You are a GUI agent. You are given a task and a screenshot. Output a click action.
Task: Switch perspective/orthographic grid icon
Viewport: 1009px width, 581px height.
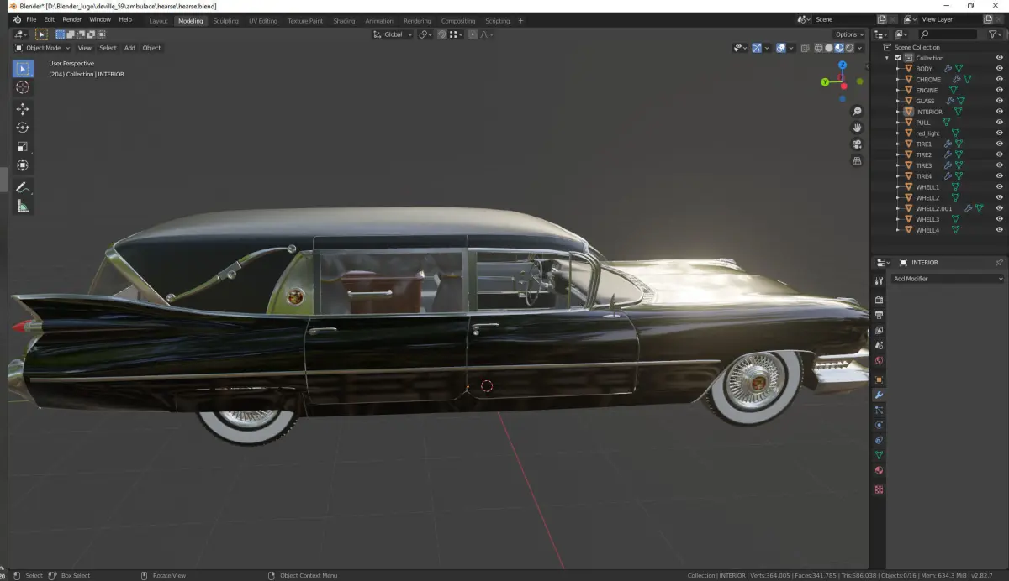(x=857, y=160)
